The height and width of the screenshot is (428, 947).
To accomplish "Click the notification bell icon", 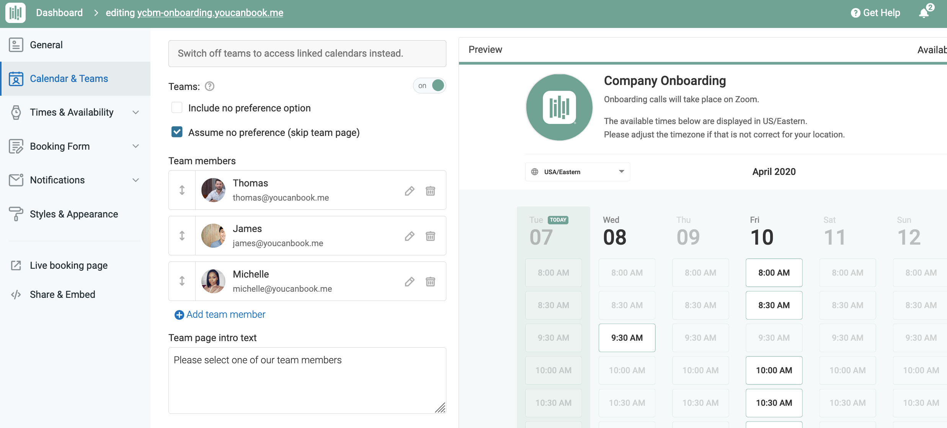I will 924,13.
